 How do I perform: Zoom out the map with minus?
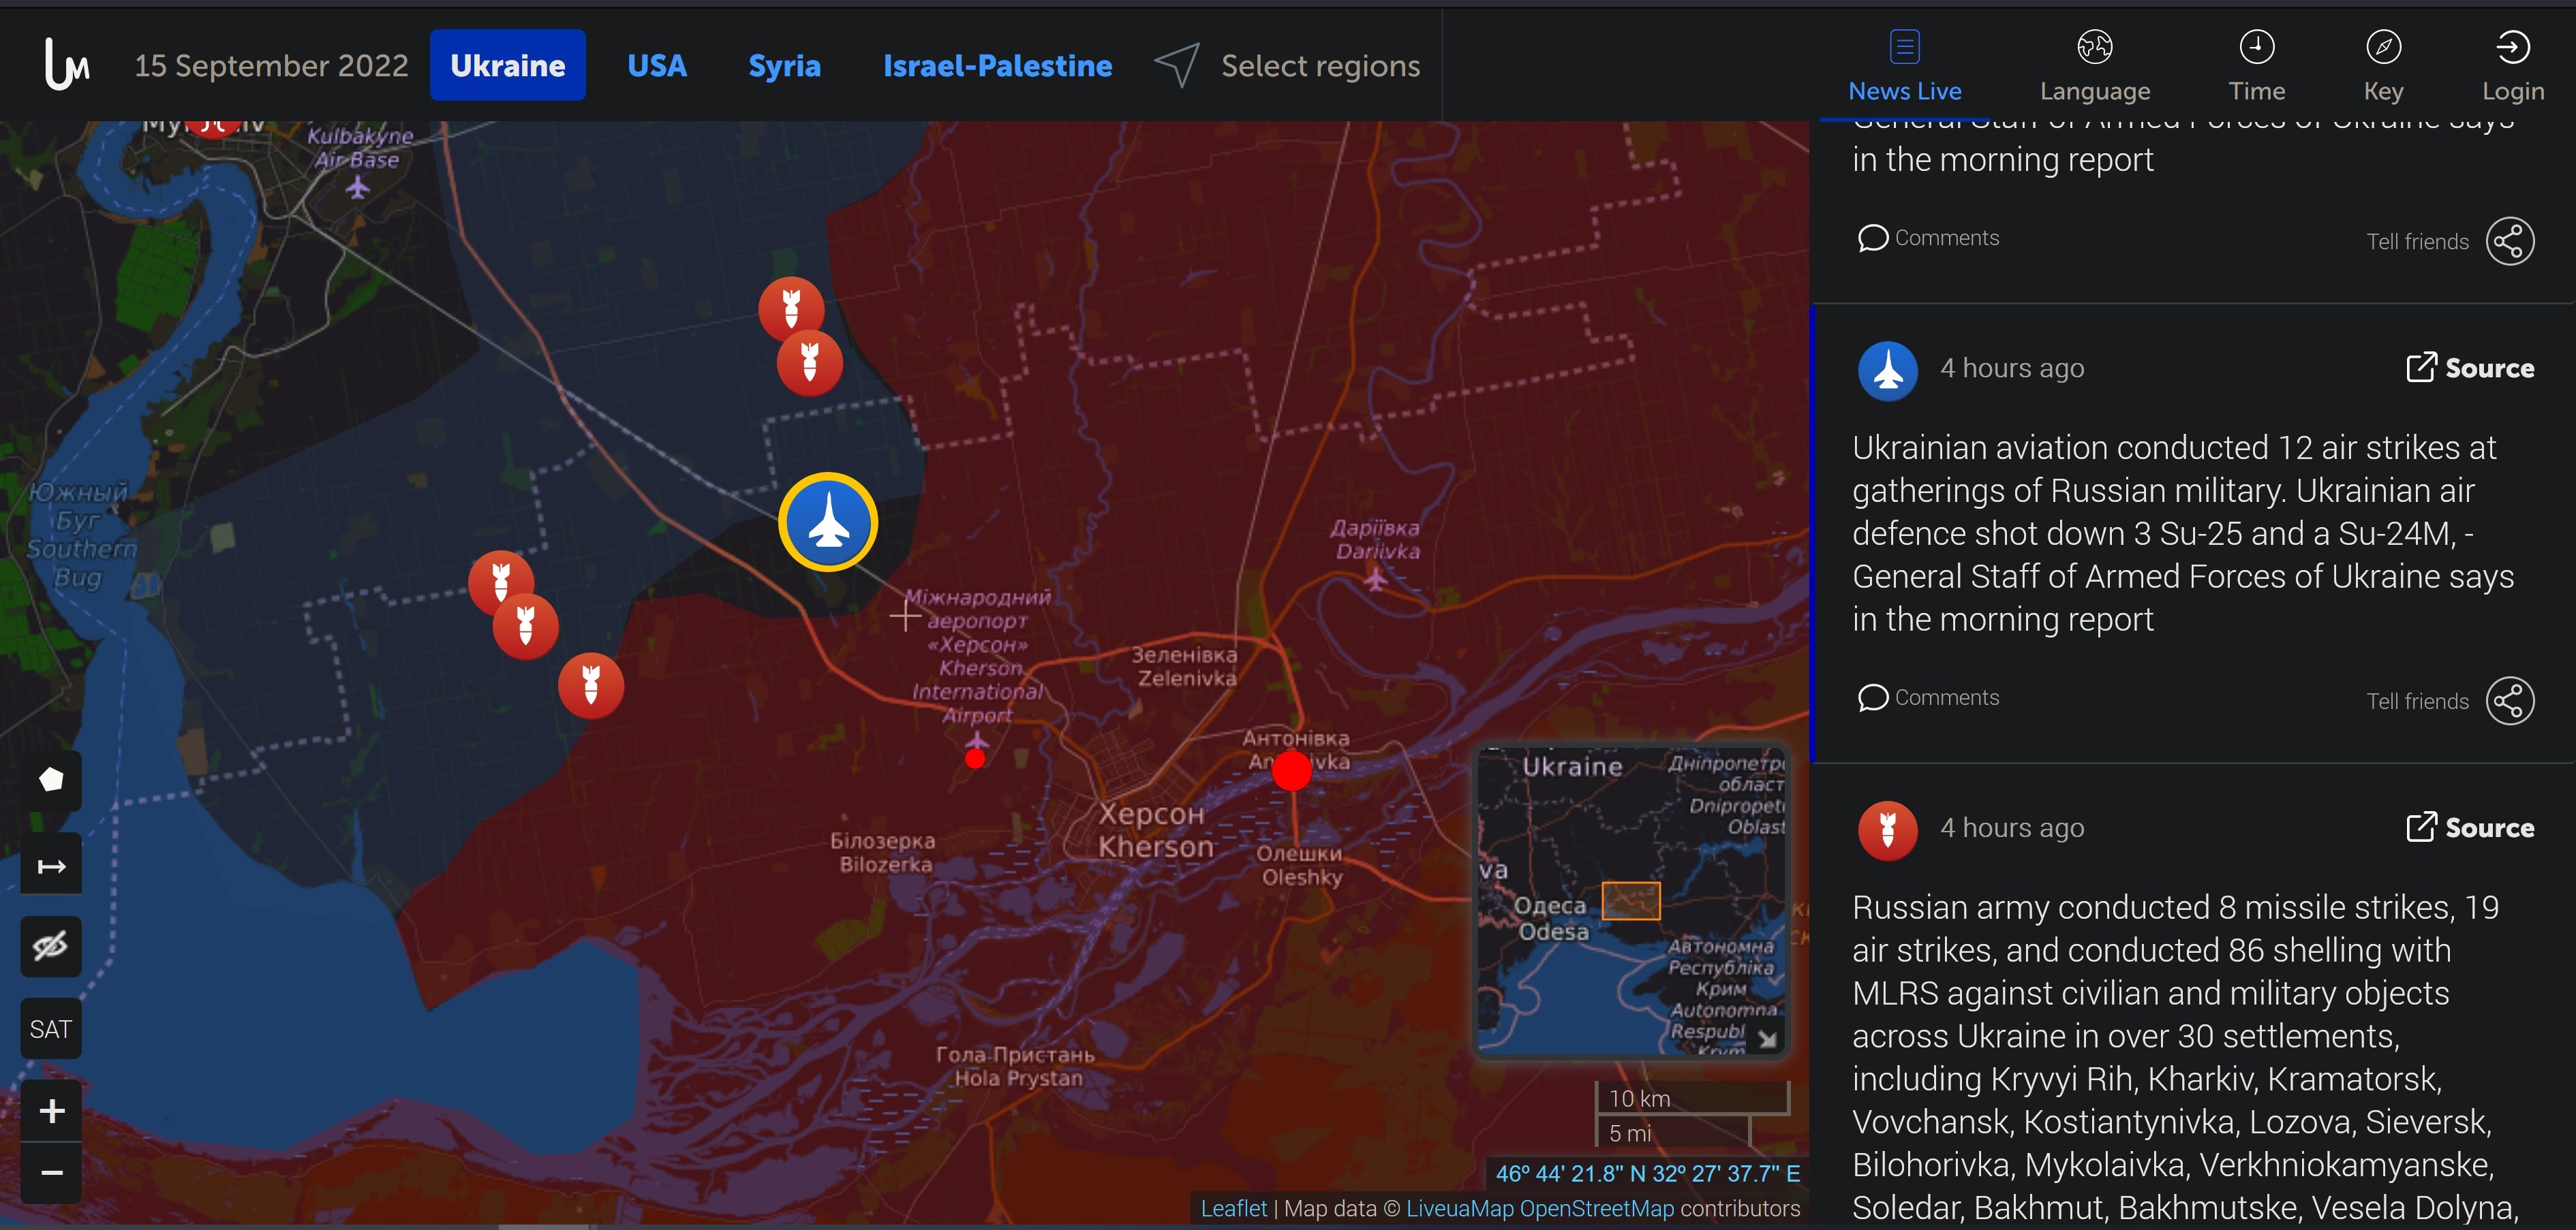click(x=51, y=1172)
